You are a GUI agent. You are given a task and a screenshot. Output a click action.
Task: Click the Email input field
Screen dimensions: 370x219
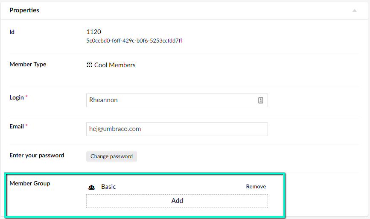point(177,129)
